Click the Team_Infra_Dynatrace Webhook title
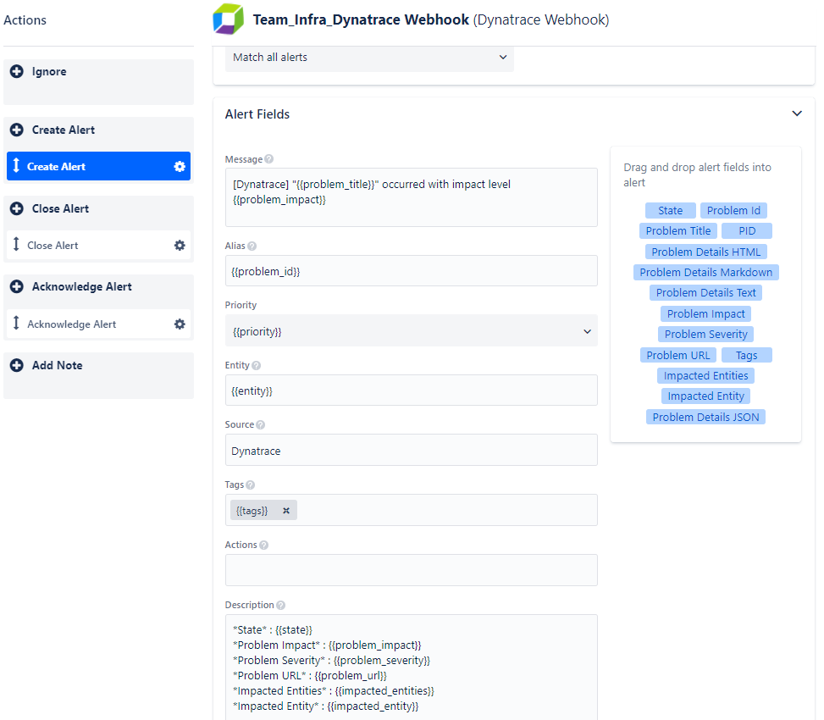The height and width of the screenshot is (720, 824). 361,20
